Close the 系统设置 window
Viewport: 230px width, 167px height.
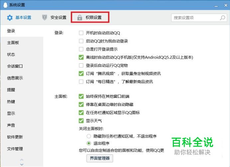tap(226, 5)
